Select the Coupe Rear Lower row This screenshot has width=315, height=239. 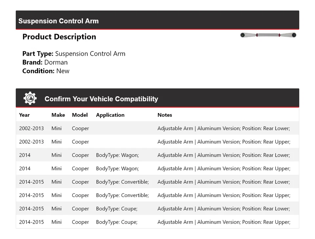click(x=157, y=209)
